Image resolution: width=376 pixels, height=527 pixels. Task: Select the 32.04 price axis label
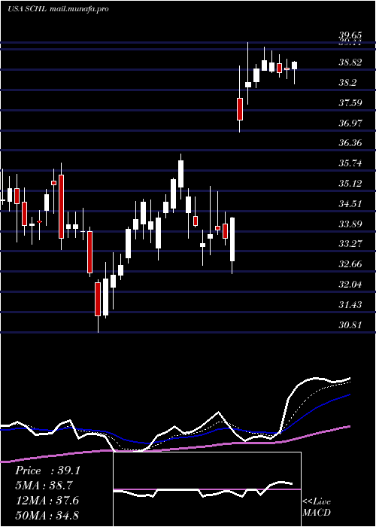pyautogui.click(x=350, y=285)
